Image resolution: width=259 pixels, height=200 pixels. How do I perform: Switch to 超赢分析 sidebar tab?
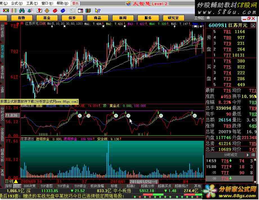coord(2,155)
